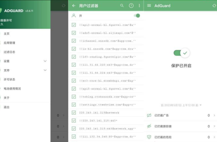This screenshot has width=217, height=142.
Task: Click the top dimmed row chevron behind drawer
Action: [64, 115]
